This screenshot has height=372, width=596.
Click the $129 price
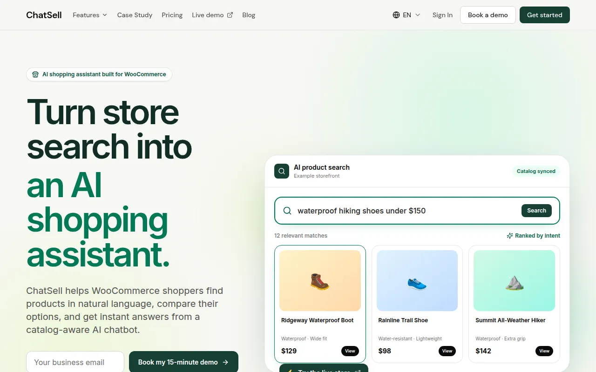pos(289,351)
